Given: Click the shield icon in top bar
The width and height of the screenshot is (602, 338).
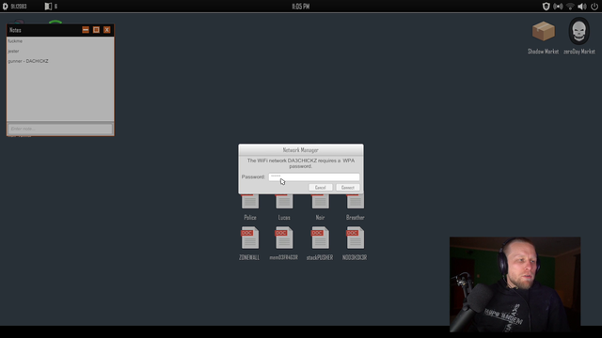Looking at the screenshot, I should click(x=546, y=7).
